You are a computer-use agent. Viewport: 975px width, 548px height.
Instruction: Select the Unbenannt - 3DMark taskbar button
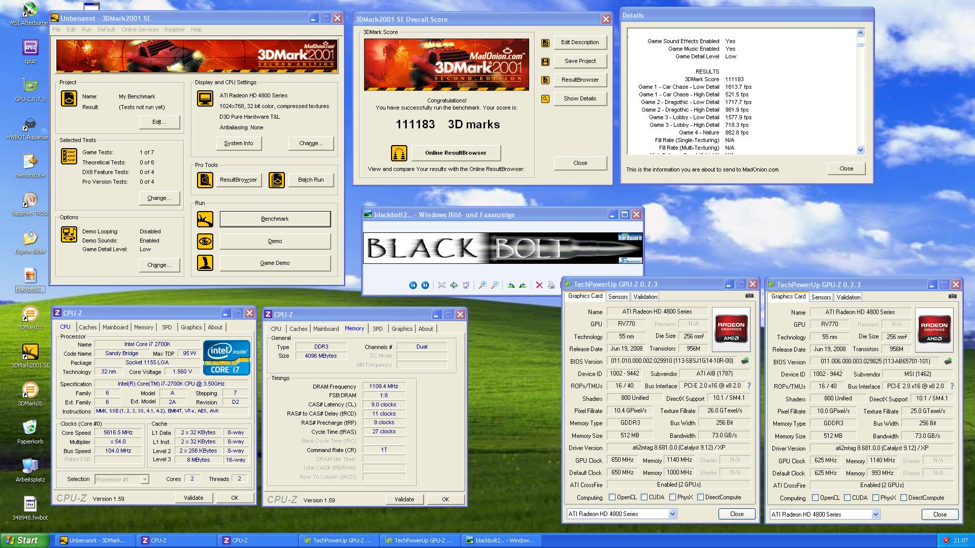tap(95, 540)
